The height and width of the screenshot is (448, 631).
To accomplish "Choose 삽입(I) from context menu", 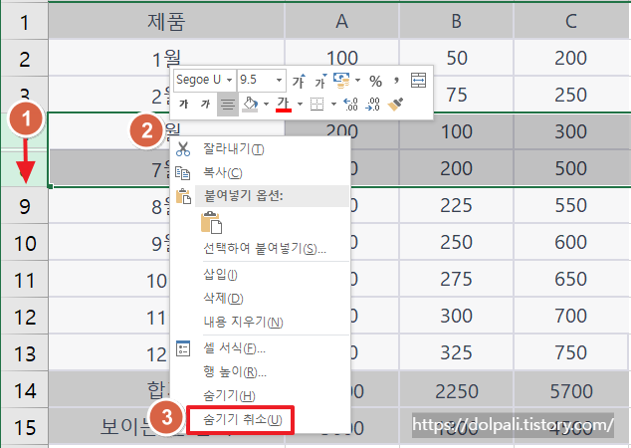I will (261, 275).
